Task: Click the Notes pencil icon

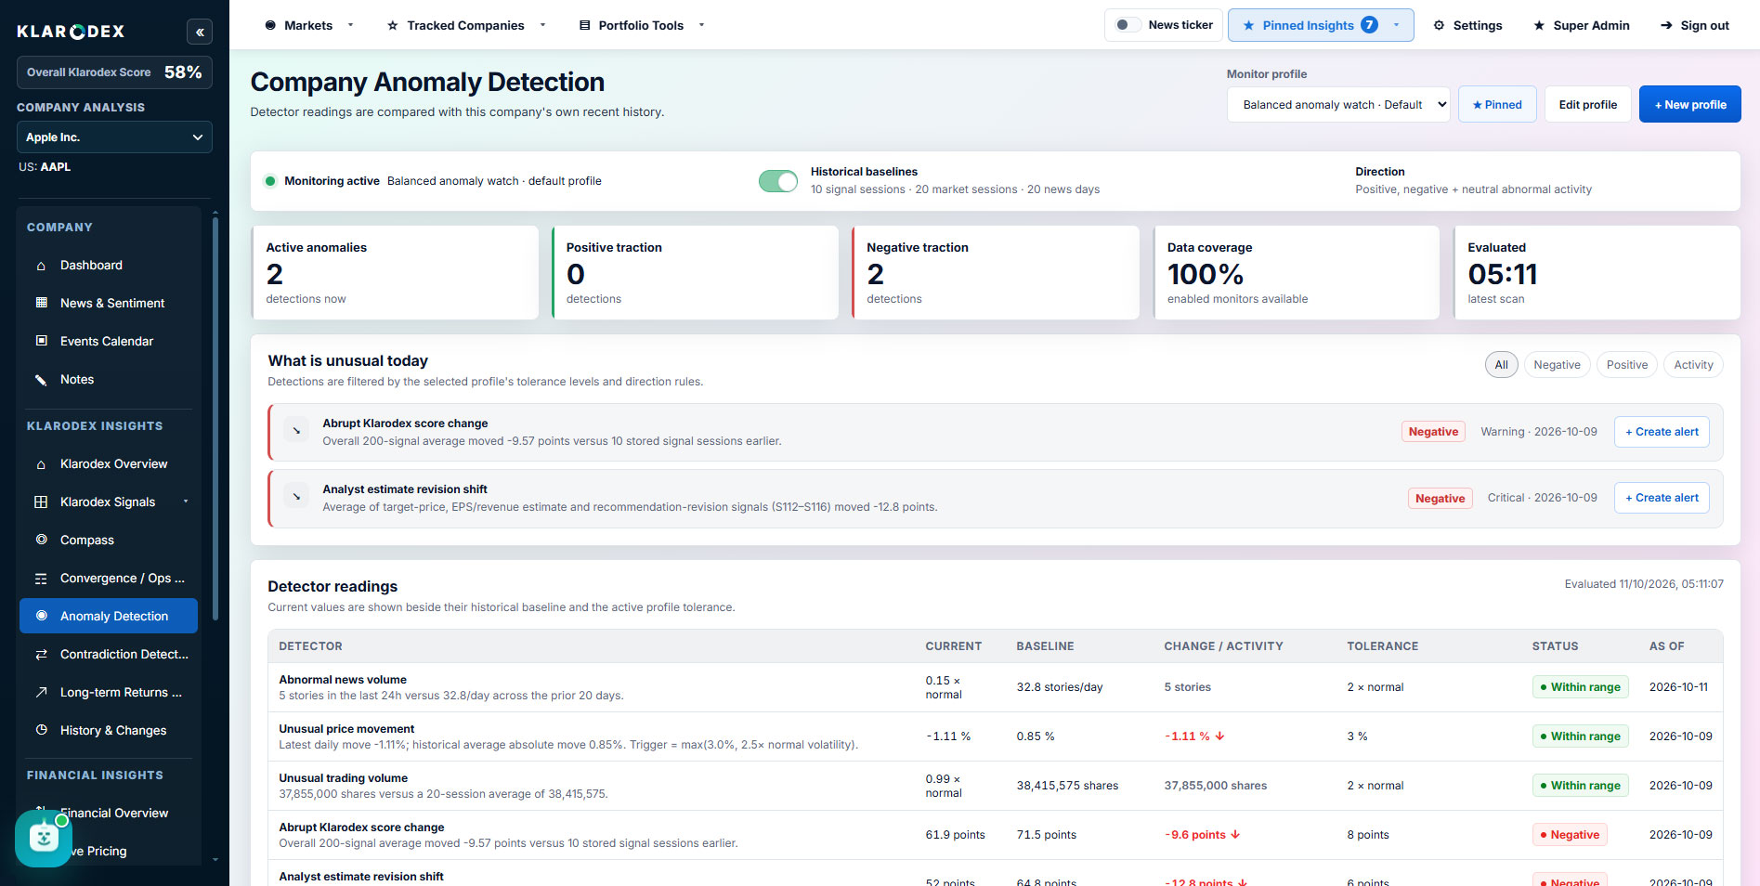Action: (x=41, y=379)
